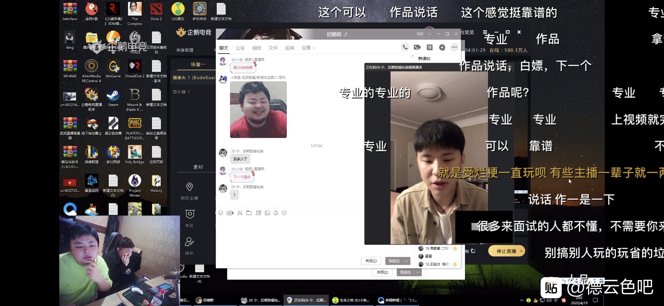Open the GIF recorder button in chat toolbar
Viewport: 664px width, 306px height.
230,213
